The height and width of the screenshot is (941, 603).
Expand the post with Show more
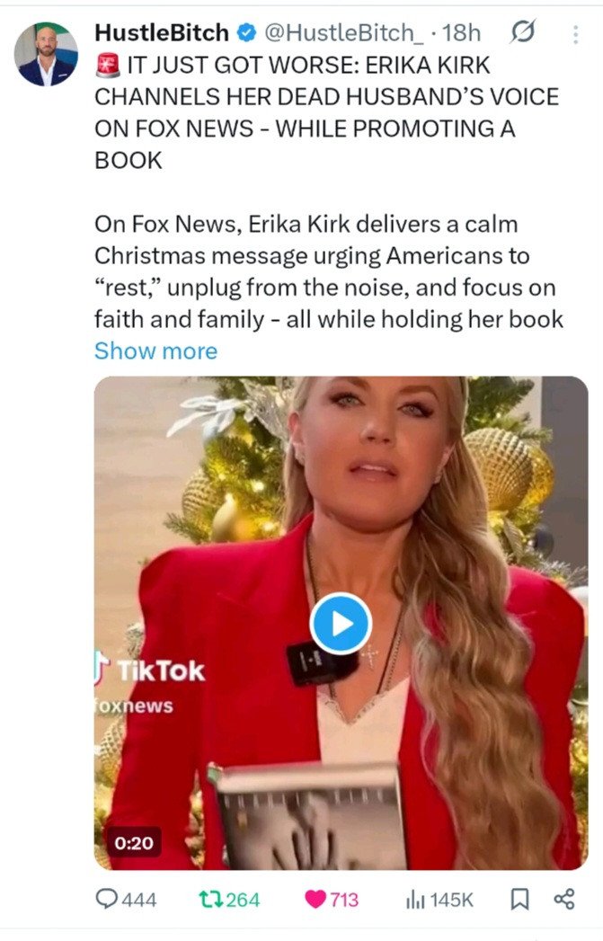pos(155,351)
